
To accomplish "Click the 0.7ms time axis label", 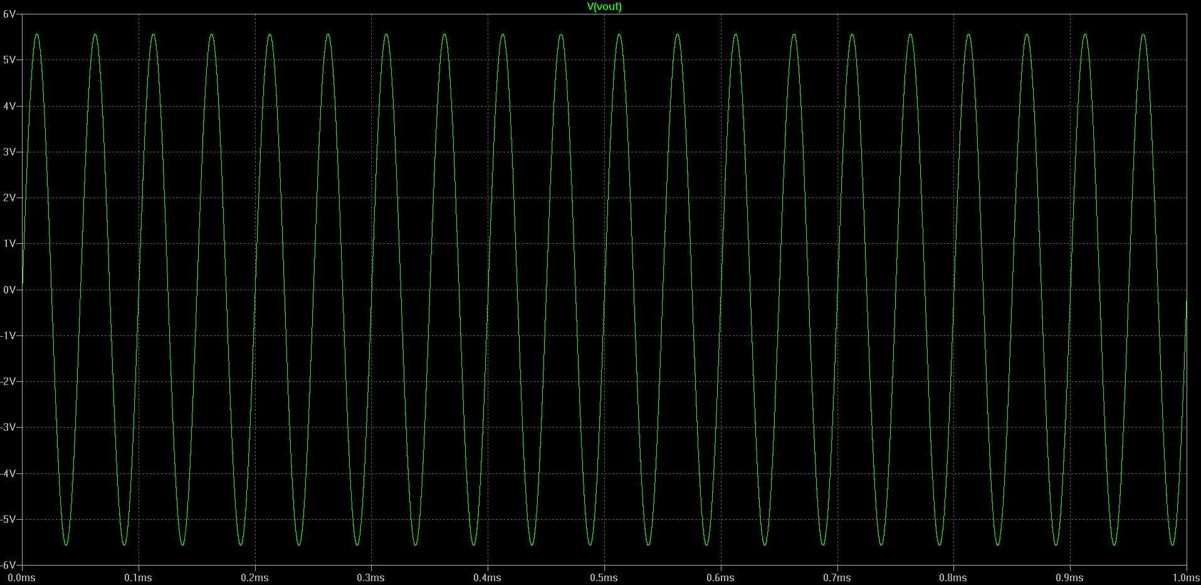I will click(x=837, y=577).
